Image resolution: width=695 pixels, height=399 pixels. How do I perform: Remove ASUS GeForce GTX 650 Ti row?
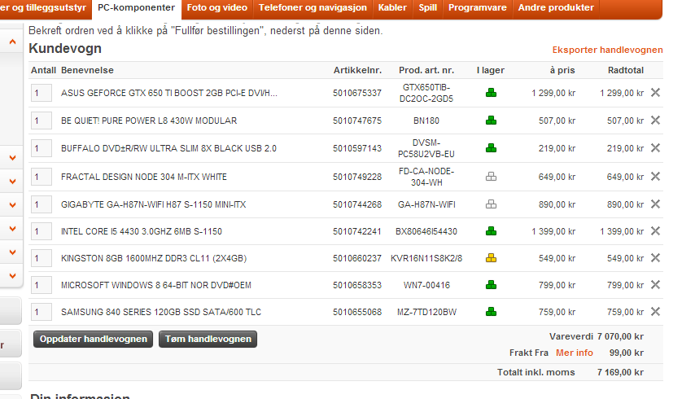coord(656,93)
